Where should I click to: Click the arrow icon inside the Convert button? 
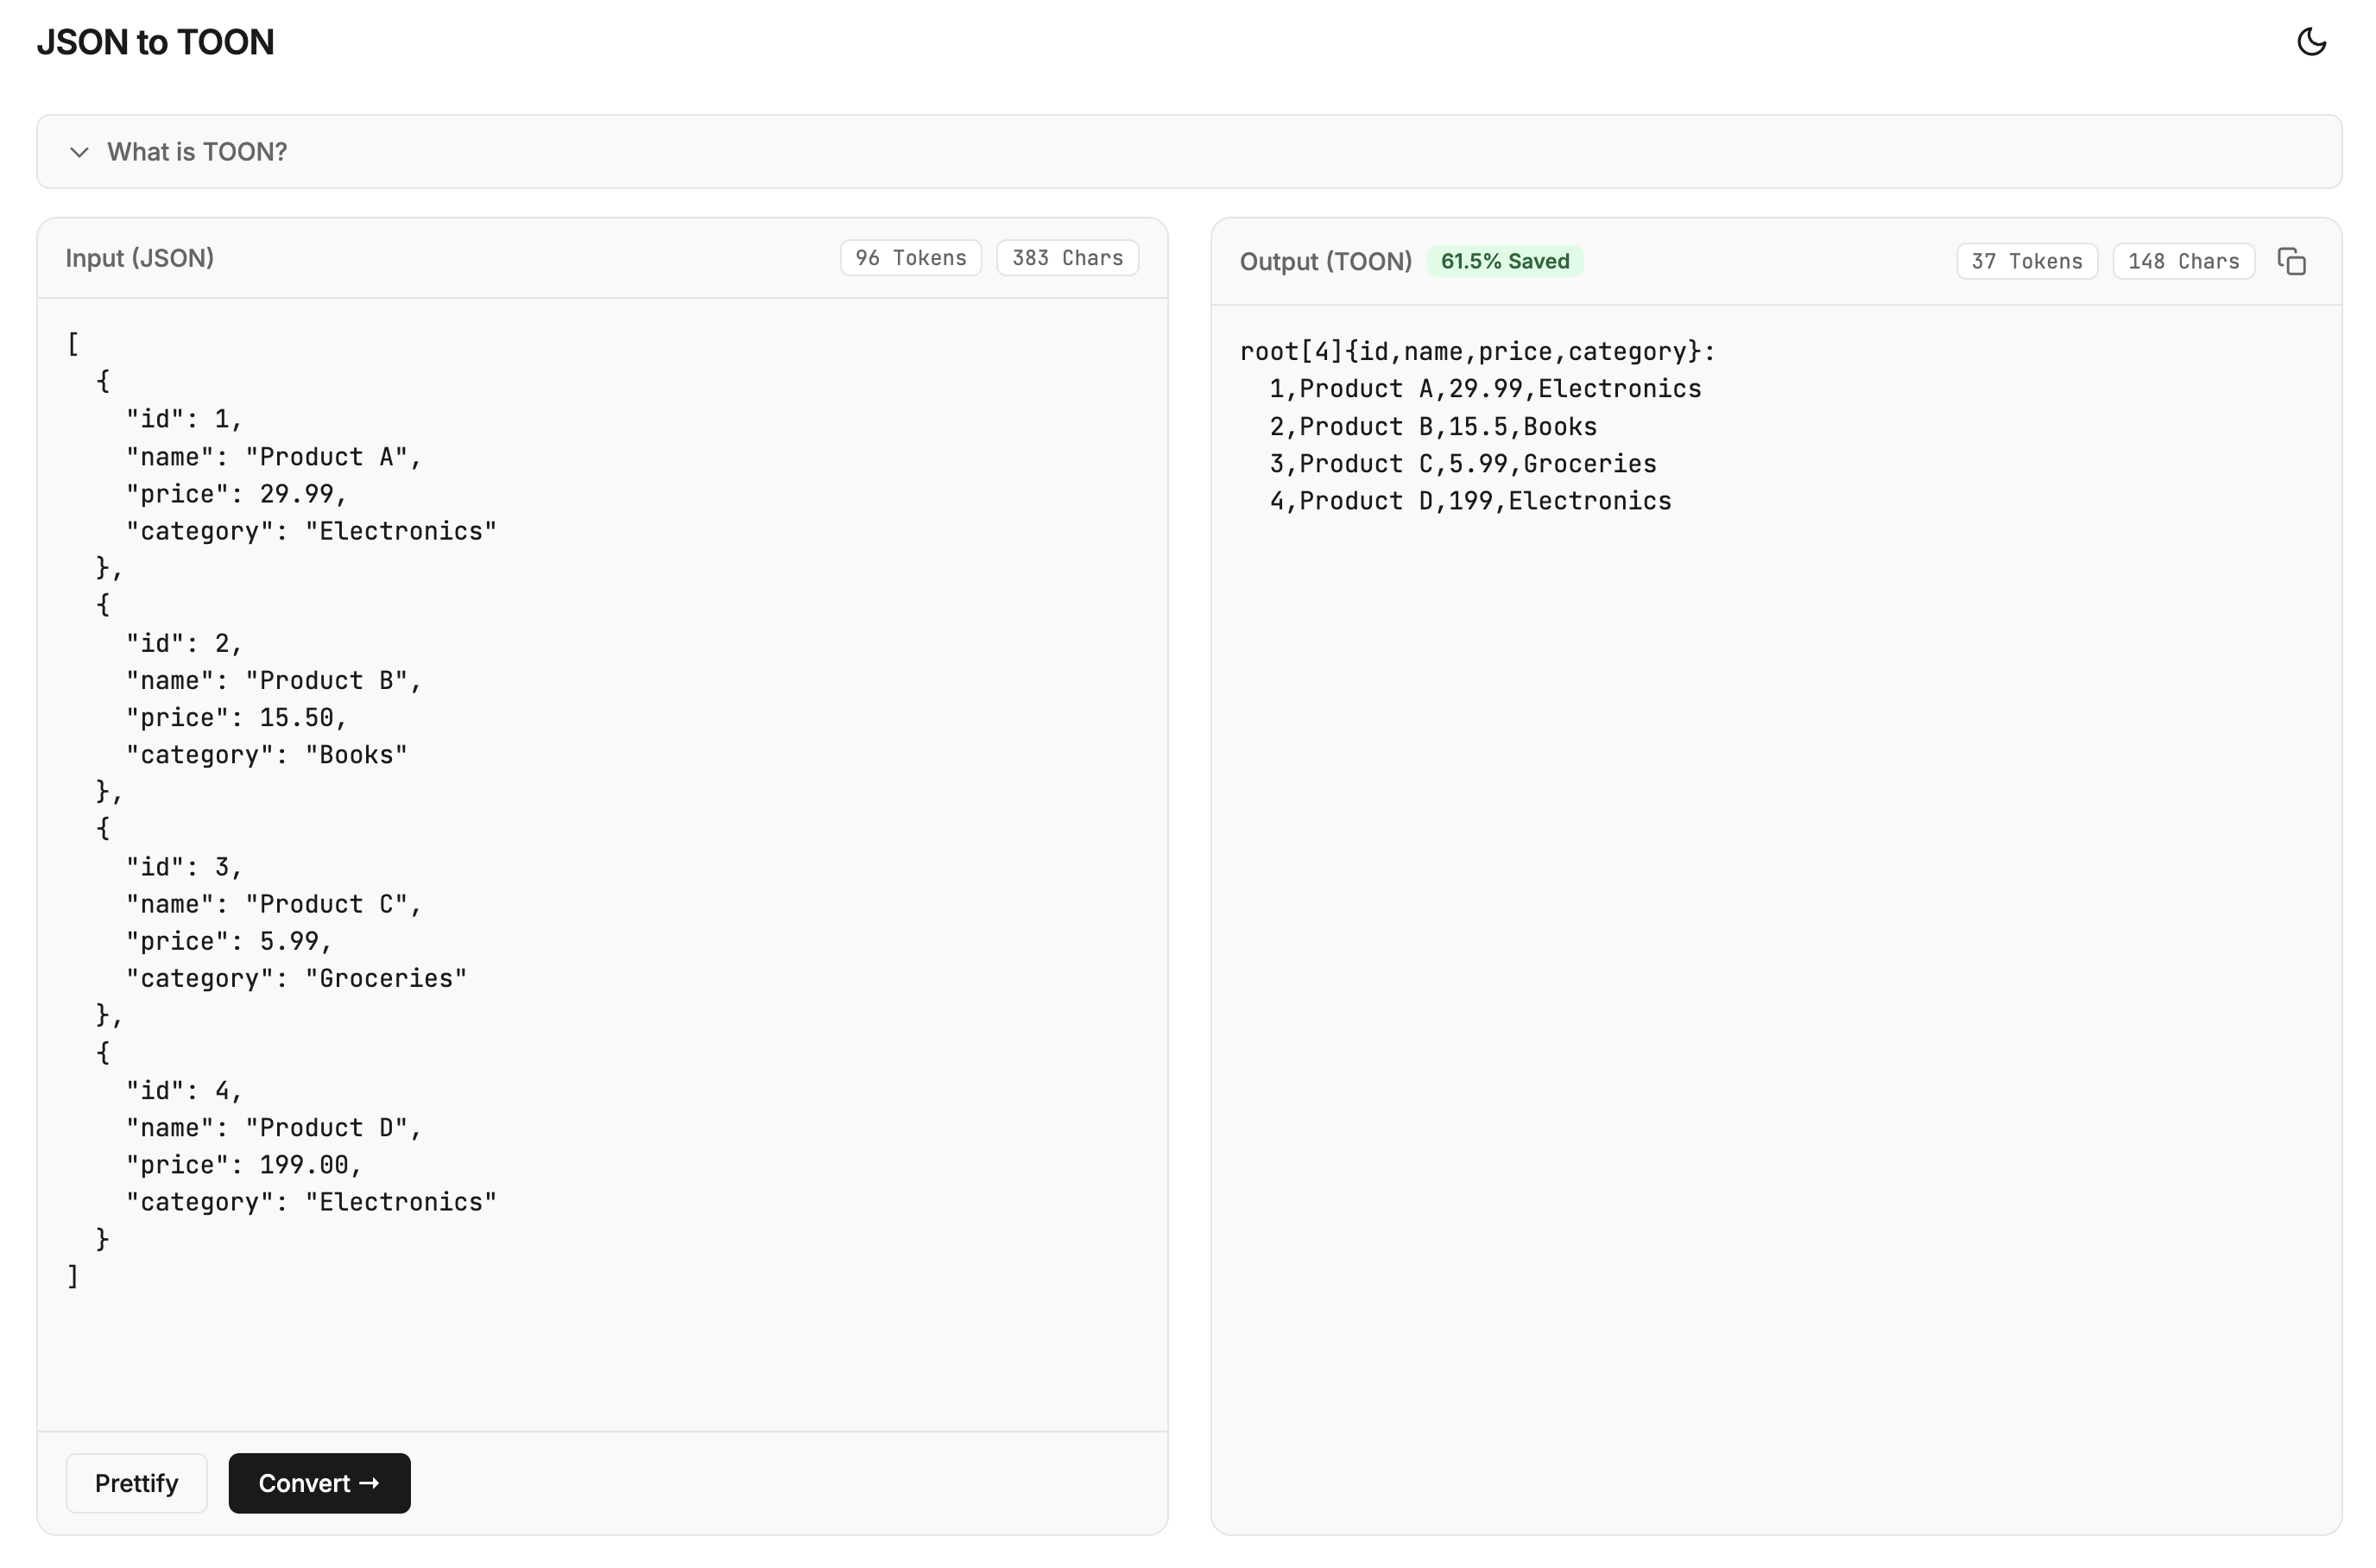(x=371, y=1483)
